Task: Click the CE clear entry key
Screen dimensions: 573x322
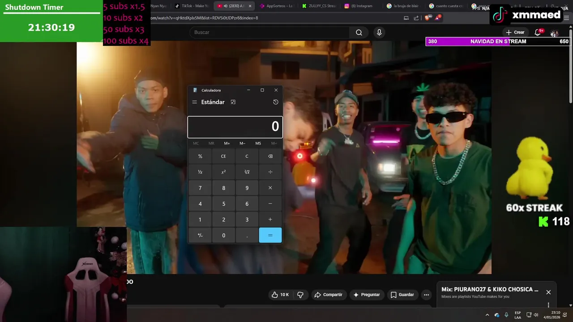Action: tap(223, 156)
